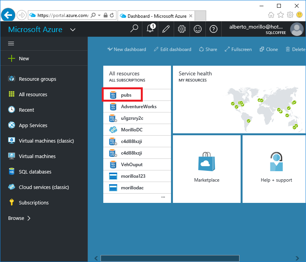Viewport: 306px width, 262px height.
Task: Click the green plus New icon
Action: (12, 58)
